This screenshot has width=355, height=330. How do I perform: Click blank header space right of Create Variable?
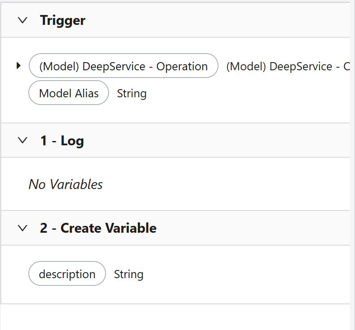[x=254, y=228]
